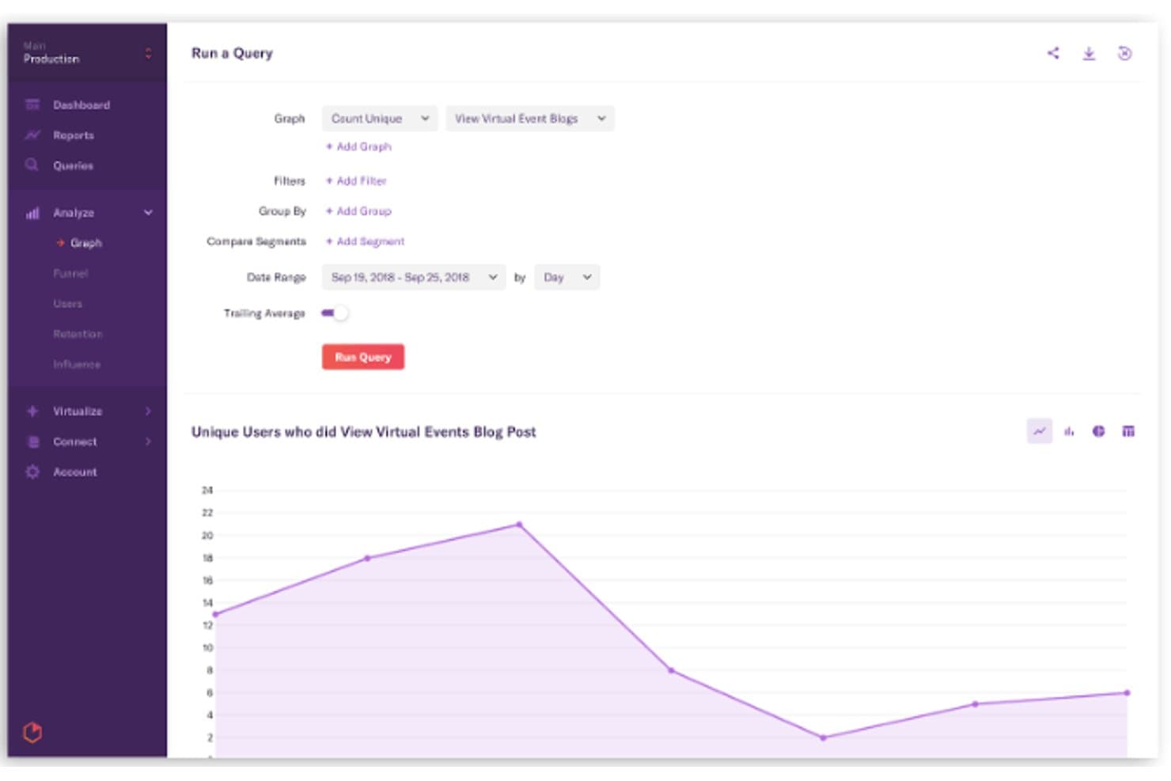This screenshot has height=781, width=1171.
Task: Click the lowest chart data point at 2
Action: (x=823, y=737)
